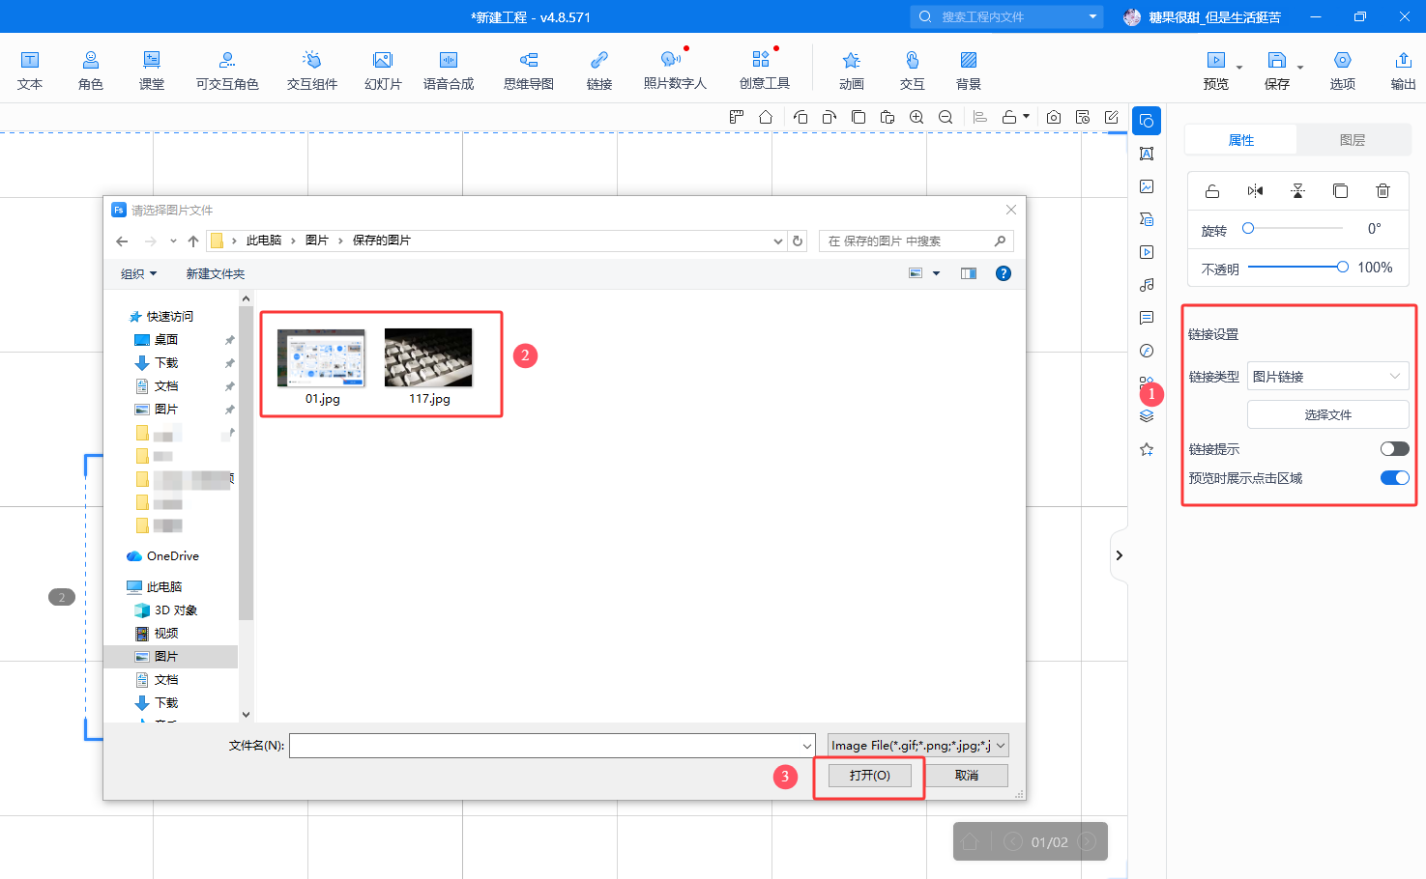
Task: Adjust the 不透明 opacity slider handle
Action: [1342, 268]
